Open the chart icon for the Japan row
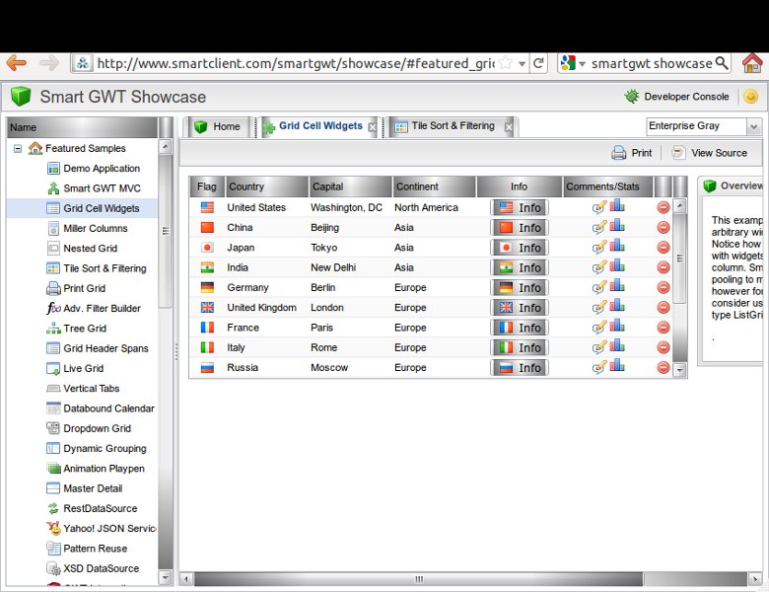Screen dimensions: 769x592 click(617, 247)
